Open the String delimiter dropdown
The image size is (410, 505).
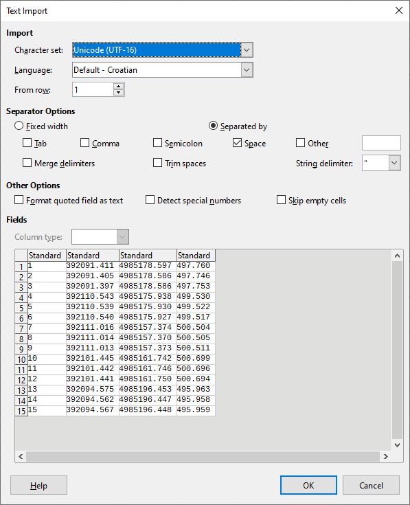tap(395, 163)
